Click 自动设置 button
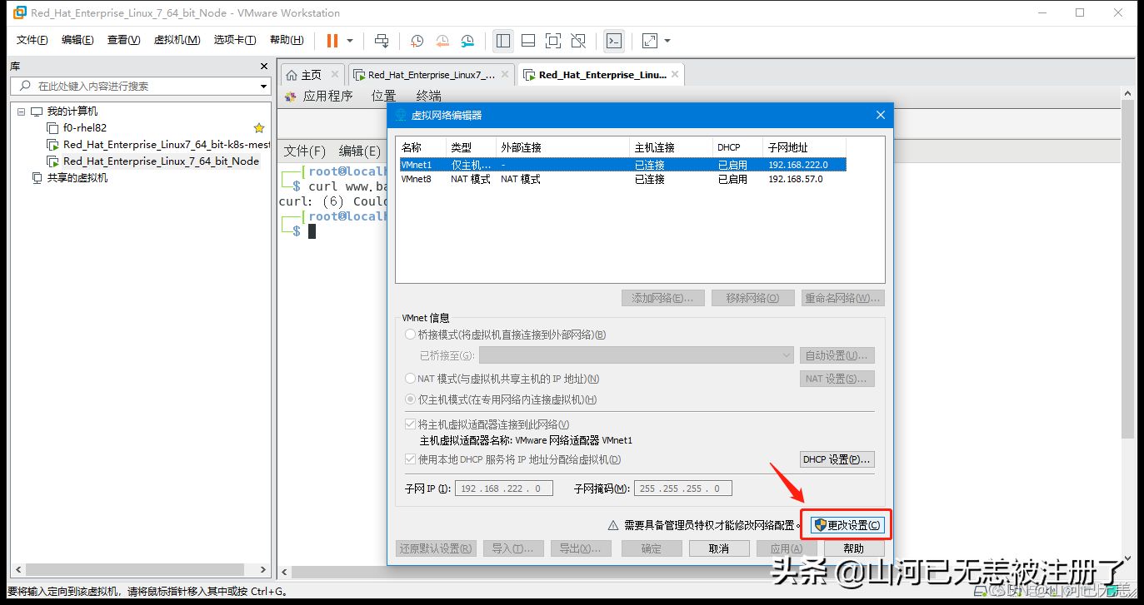The width and height of the screenshot is (1144, 605). tap(837, 355)
